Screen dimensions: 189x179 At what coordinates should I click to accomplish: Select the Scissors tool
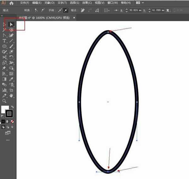(4, 57)
